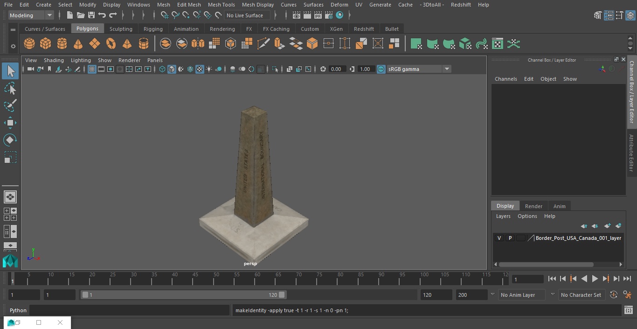The image size is (637, 329).
Task: Create a polygon sphere from the shelf
Action: [29, 44]
